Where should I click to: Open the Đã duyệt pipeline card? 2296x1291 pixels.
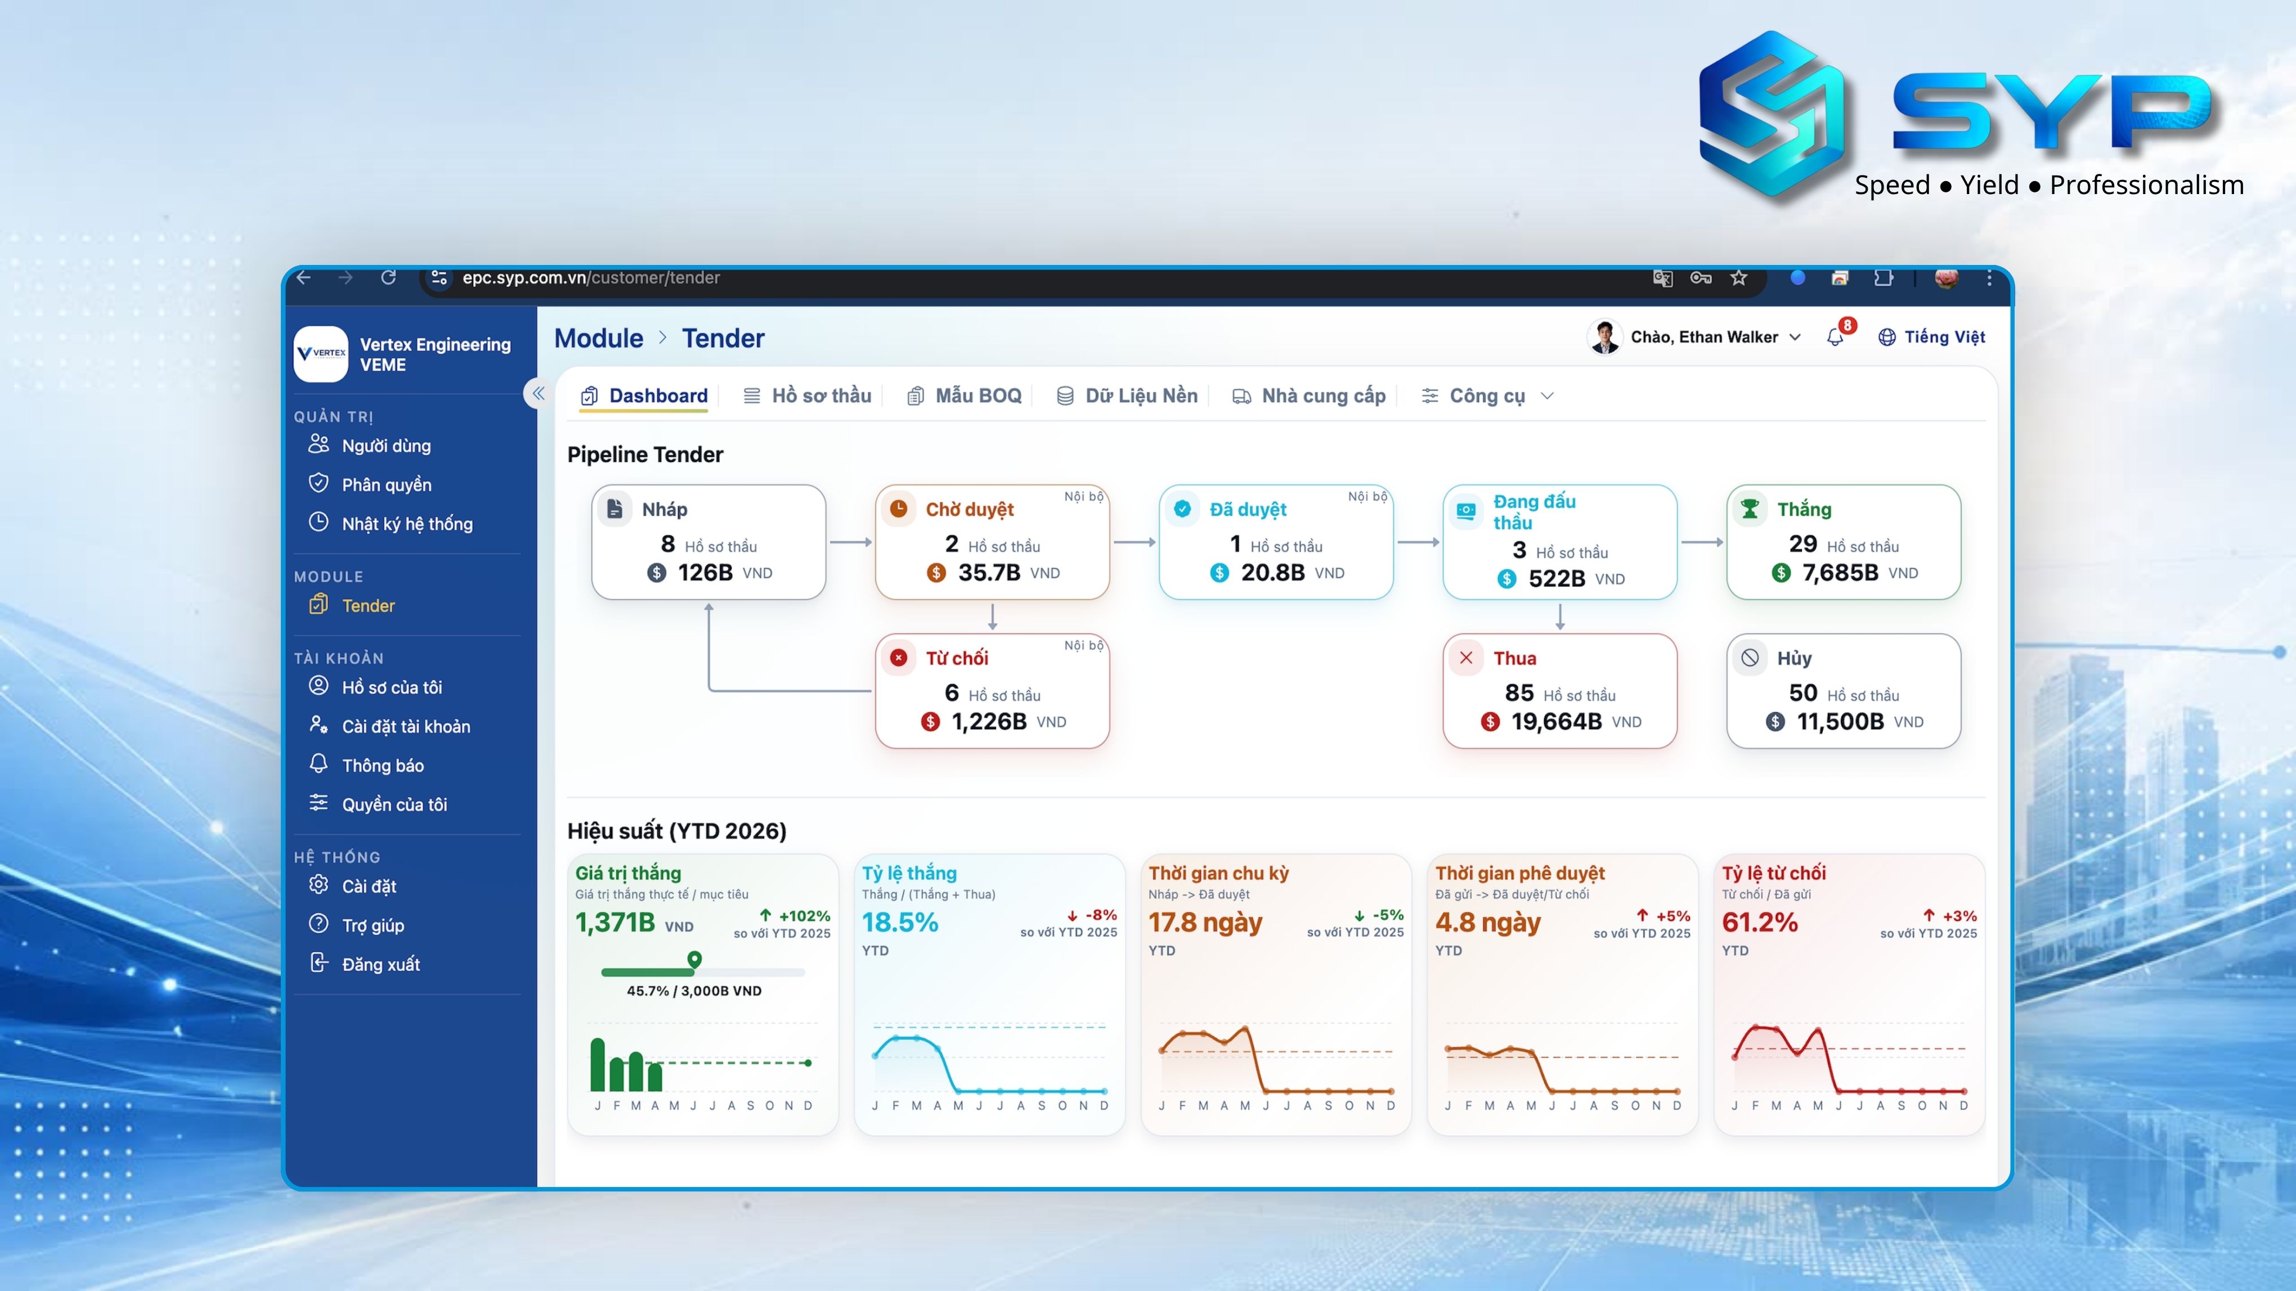1275,542
